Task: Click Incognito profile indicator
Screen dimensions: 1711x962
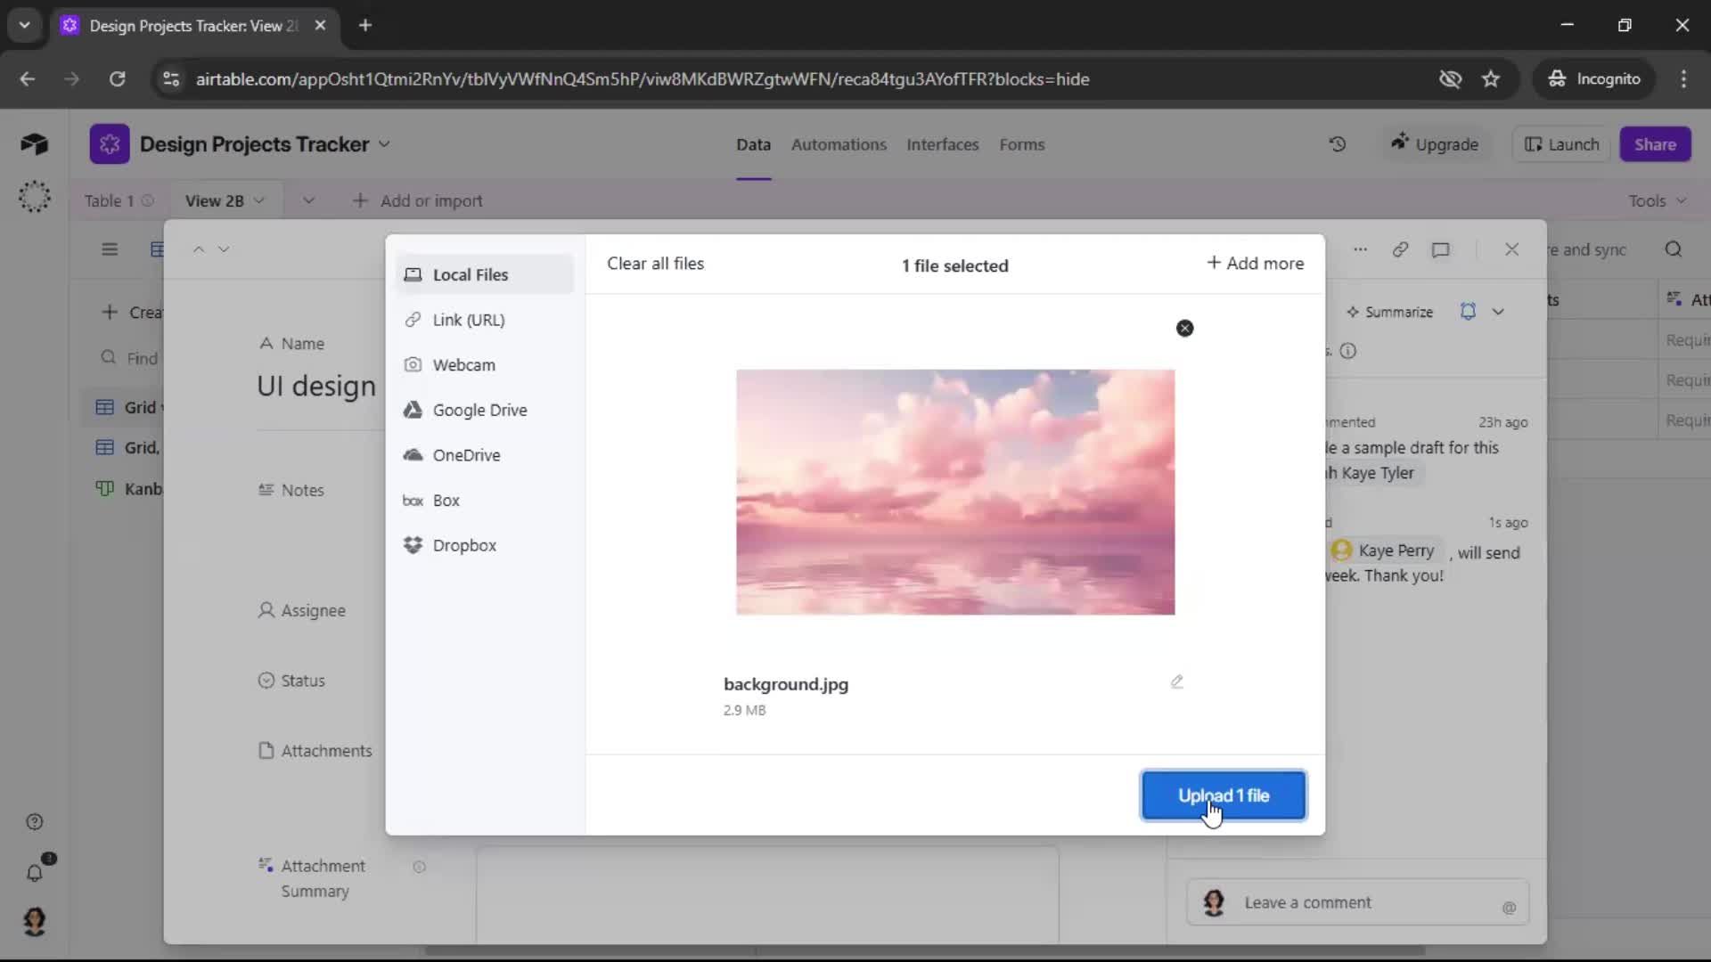Action: click(1594, 79)
